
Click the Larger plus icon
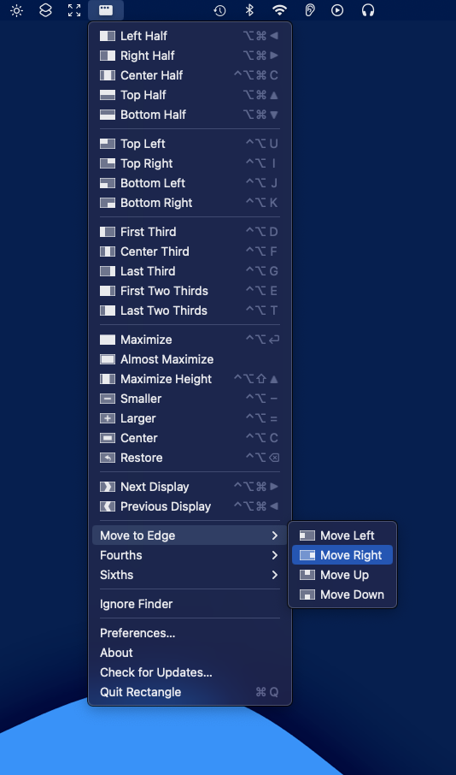107,418
